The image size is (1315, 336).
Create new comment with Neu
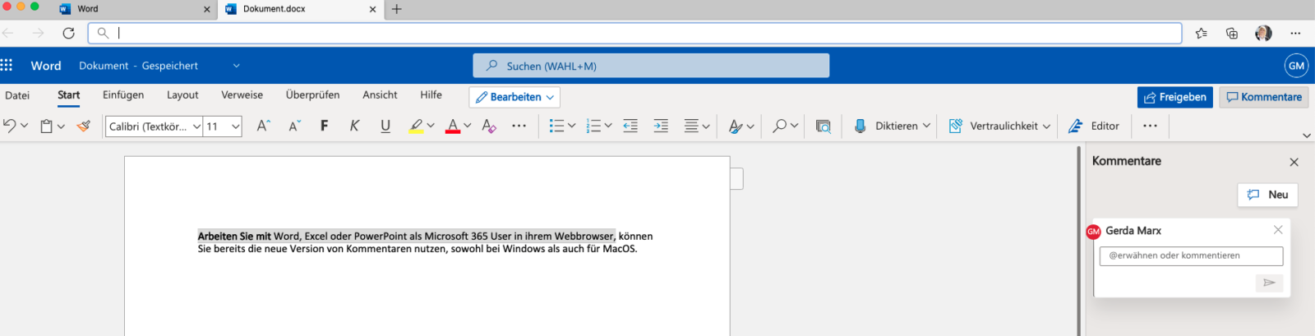click(x=1267, y=195)
